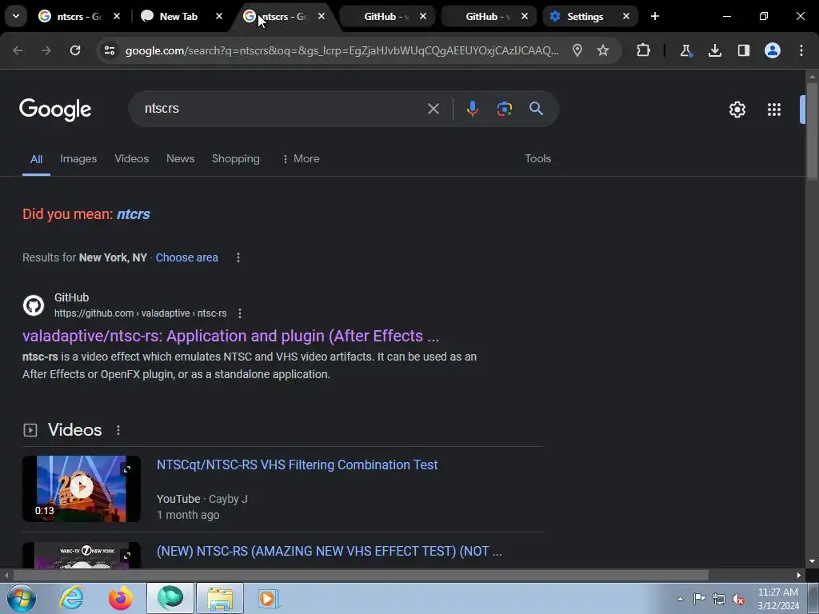Viewport: 819px width, 614px height.
Task: Click Choose area link
Action: click(186, 257)
